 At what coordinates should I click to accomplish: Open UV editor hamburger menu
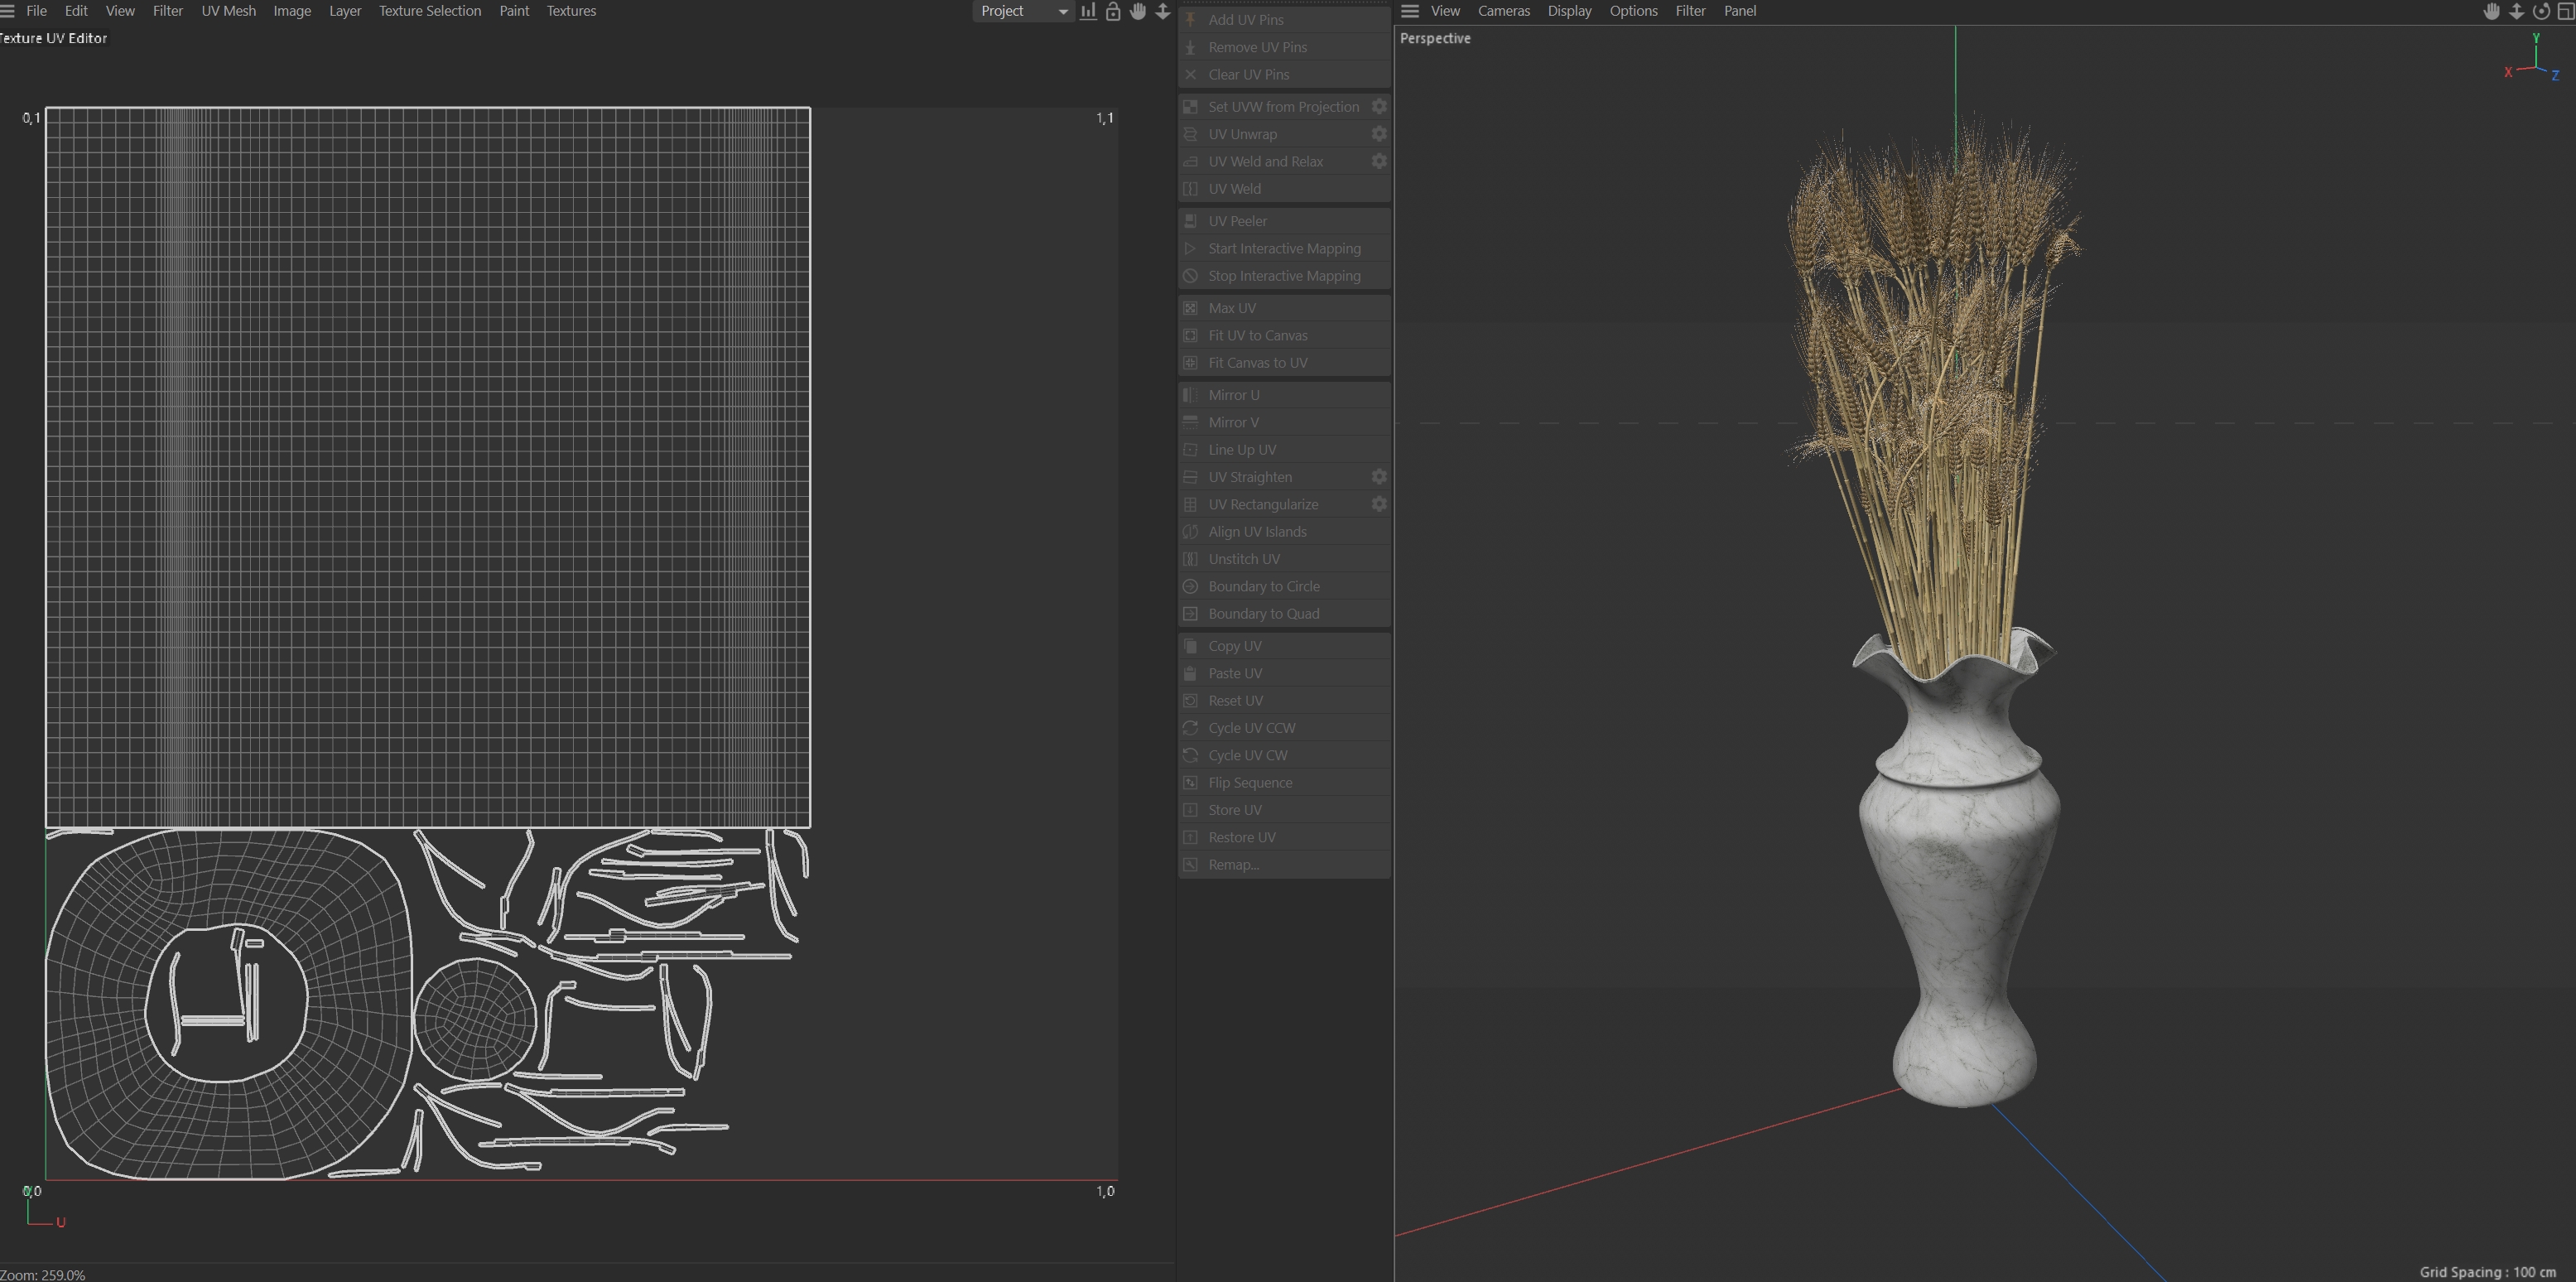click(x=8, y=11)
